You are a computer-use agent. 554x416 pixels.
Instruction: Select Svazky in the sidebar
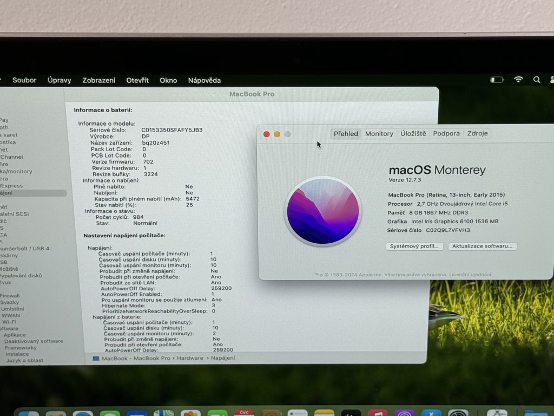point(10,302)
